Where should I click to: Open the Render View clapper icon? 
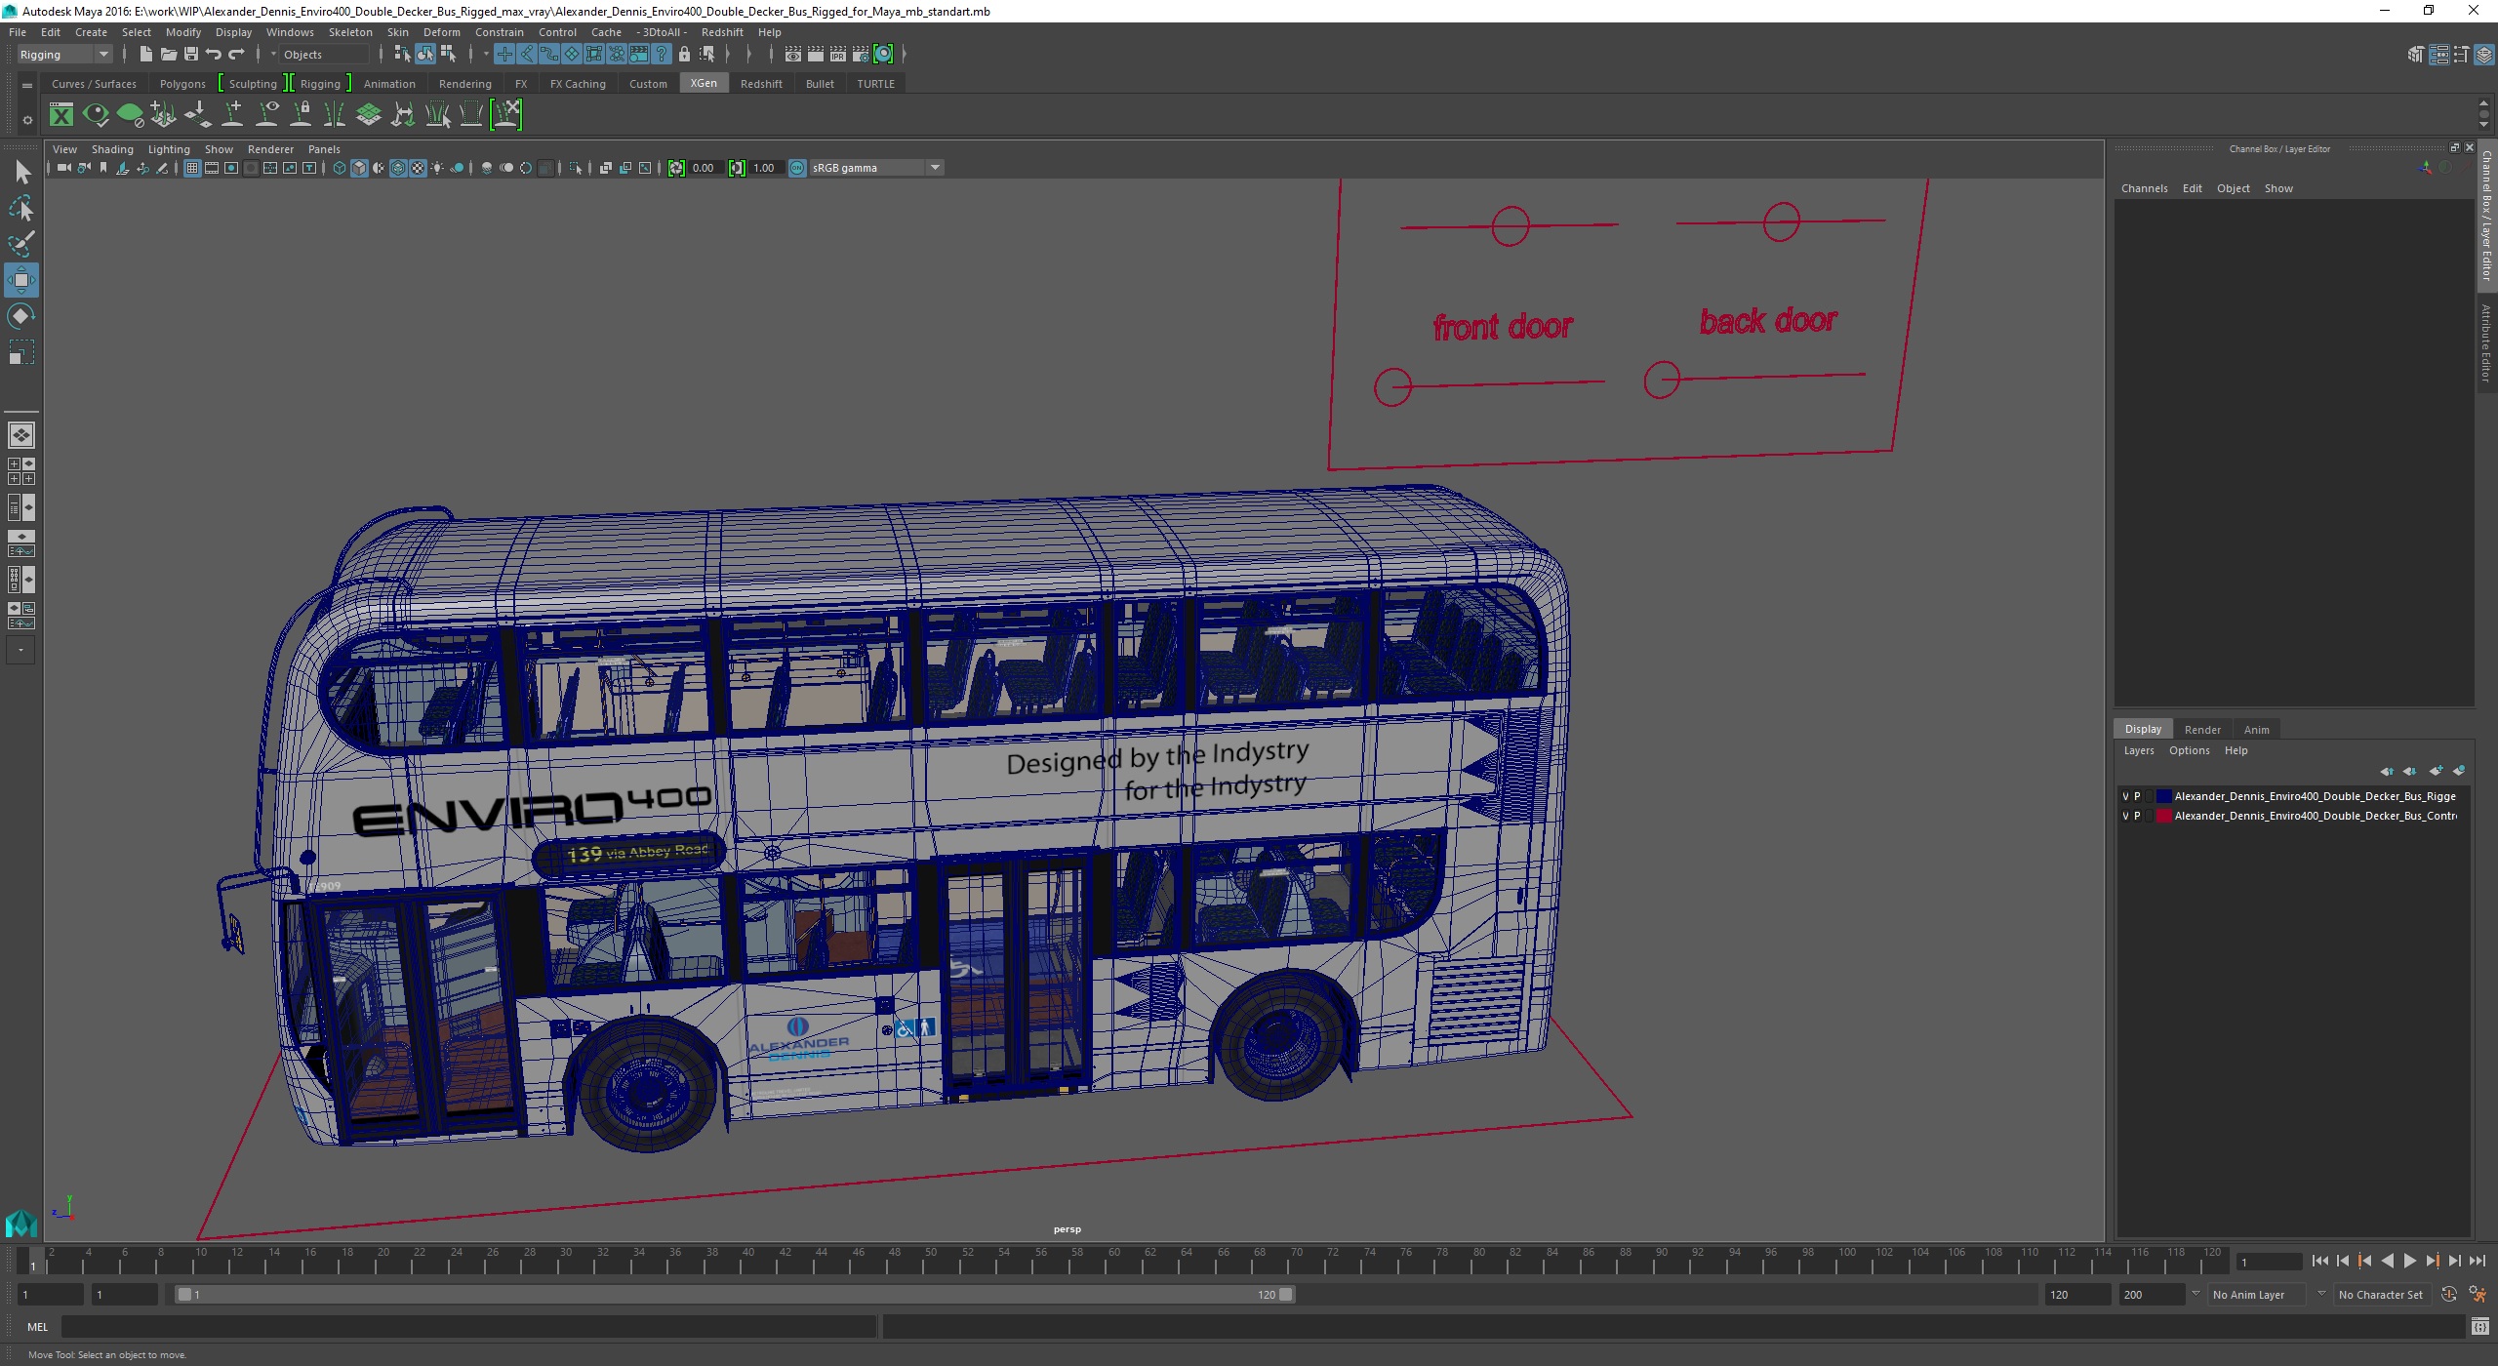[793, 55]
